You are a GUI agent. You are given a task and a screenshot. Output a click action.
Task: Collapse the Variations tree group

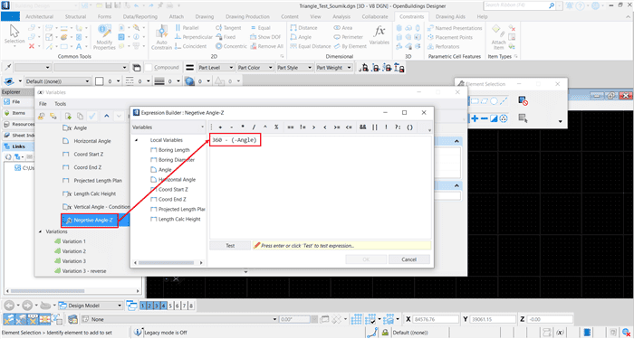tap(40, 231)
